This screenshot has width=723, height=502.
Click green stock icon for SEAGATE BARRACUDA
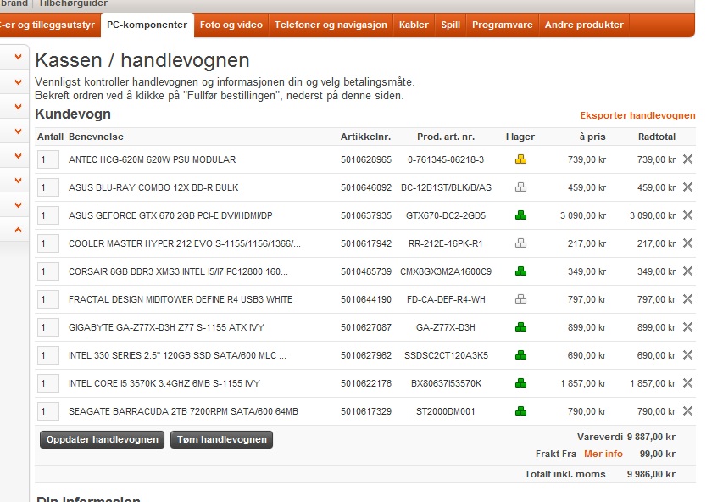click(520, 411)
